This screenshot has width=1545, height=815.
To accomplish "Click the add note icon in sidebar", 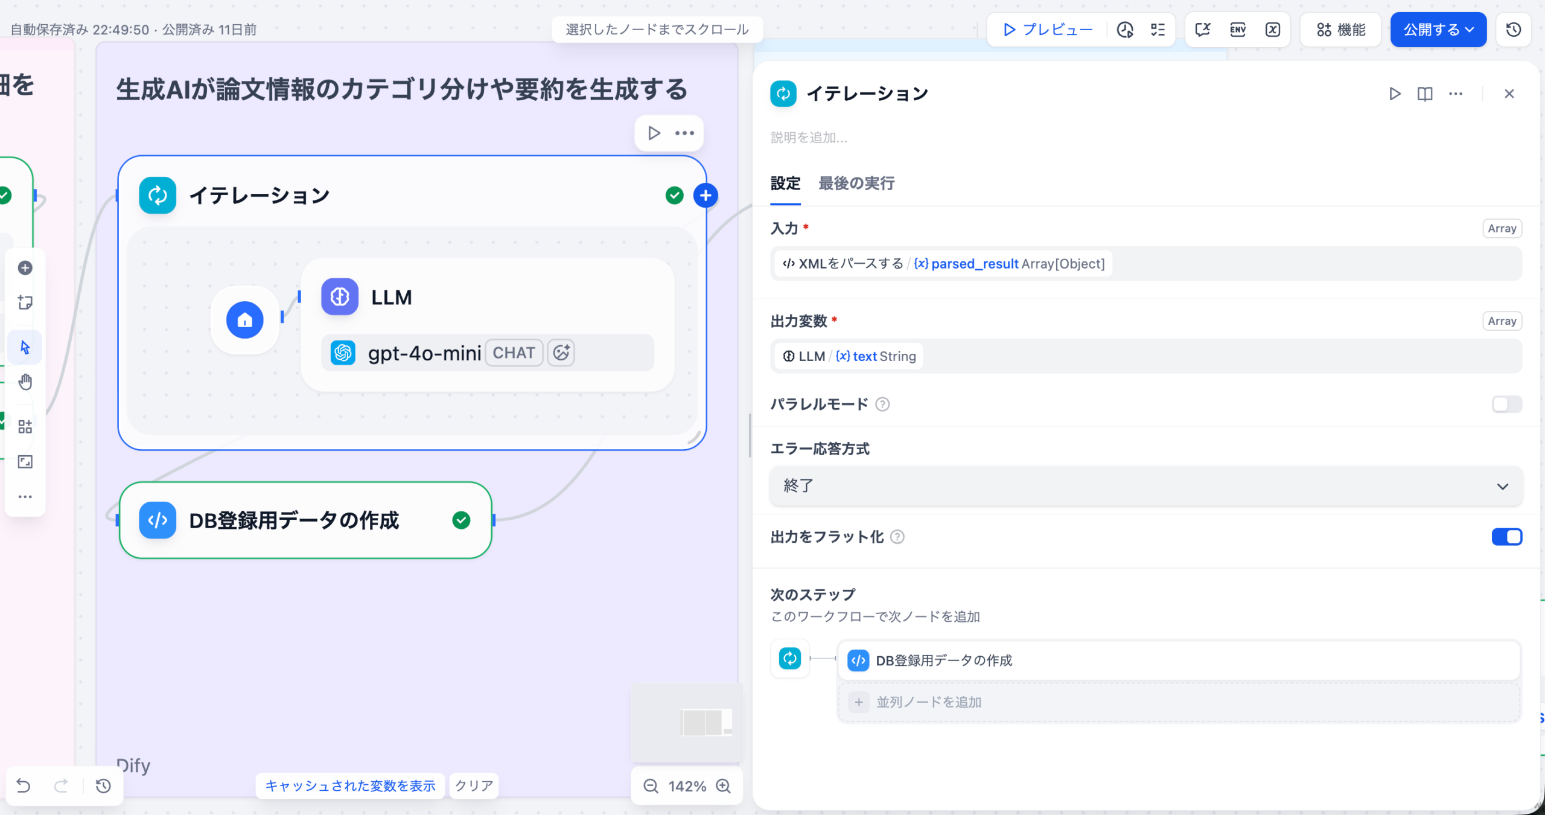I will coord(25,302).
